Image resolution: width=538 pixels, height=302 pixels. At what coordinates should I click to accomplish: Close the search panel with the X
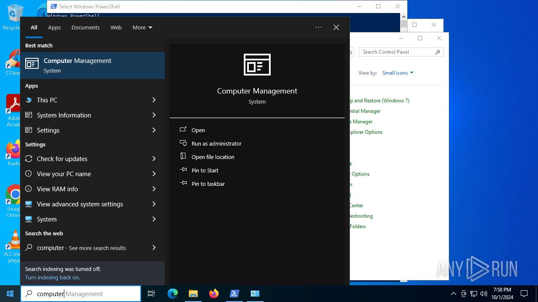click(x=336, y=27)
